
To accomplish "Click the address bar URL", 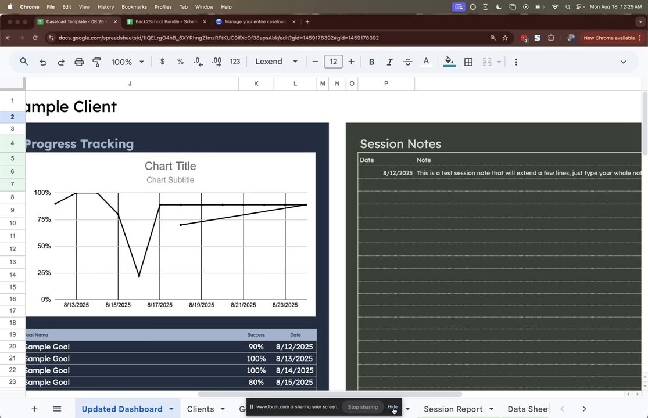I will coord(219,38).
